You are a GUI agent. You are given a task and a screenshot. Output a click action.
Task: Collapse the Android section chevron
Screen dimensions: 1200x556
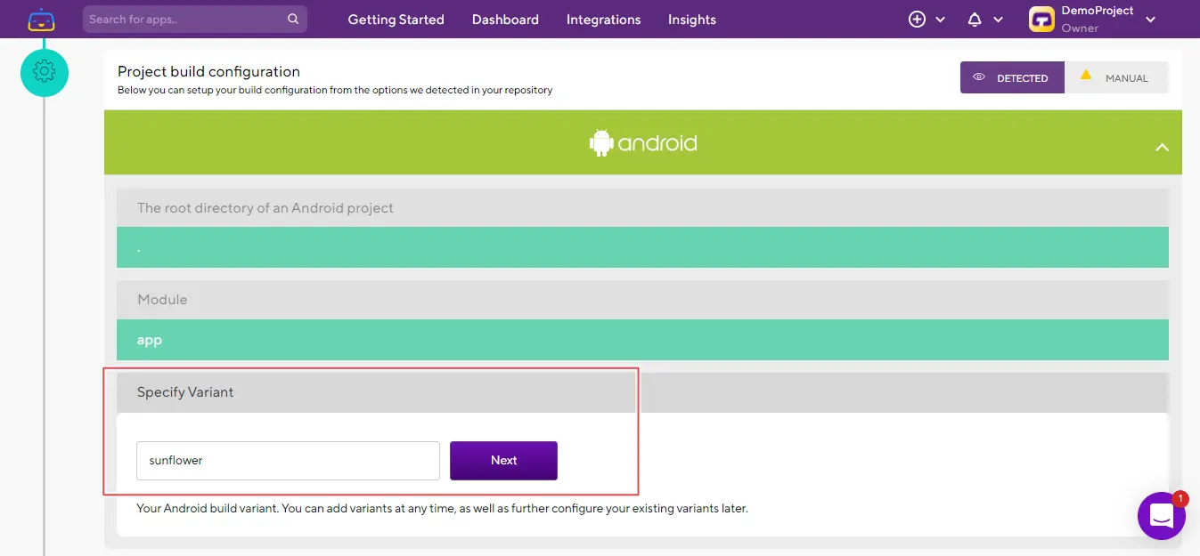(1162, 147)
